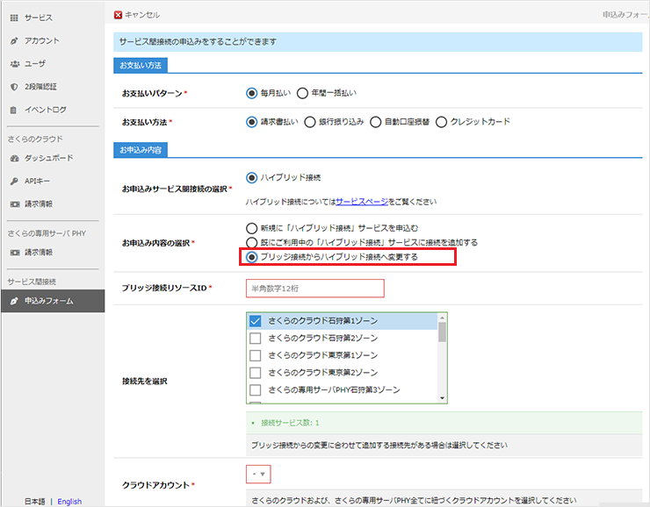The image size is (650, 507).
Task: Click the two-step authentication shield icon
Action: pos(14,87)
